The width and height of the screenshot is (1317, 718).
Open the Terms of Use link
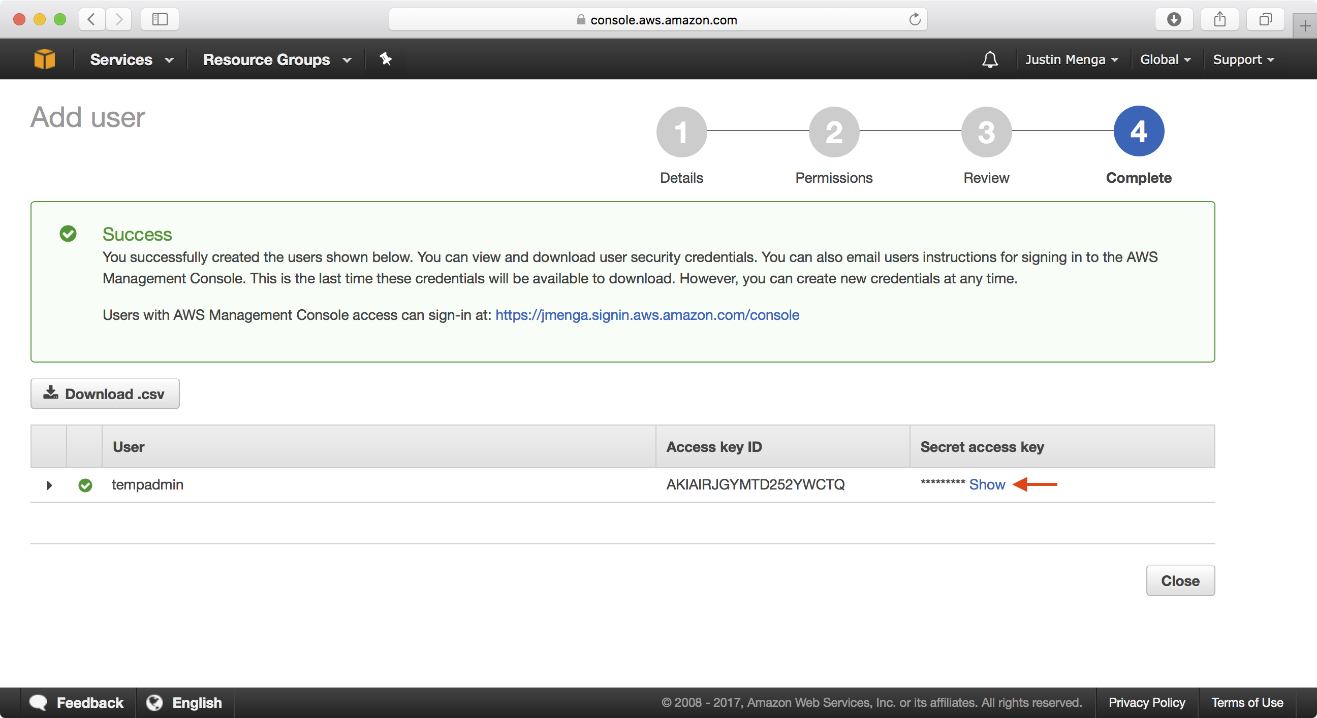(x=1247, y=703)
